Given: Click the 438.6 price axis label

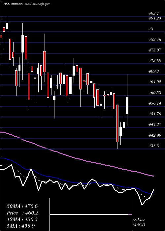Looking at the screenshot, I should point(153,146).
